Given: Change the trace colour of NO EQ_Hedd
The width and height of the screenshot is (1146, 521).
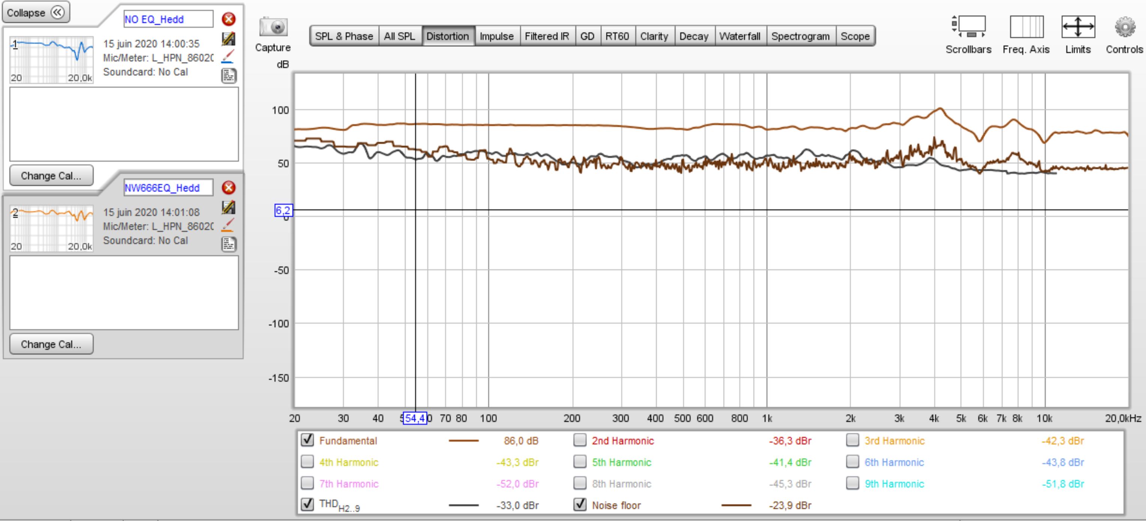Looking at the screenshot, I should tap(228, 57).
